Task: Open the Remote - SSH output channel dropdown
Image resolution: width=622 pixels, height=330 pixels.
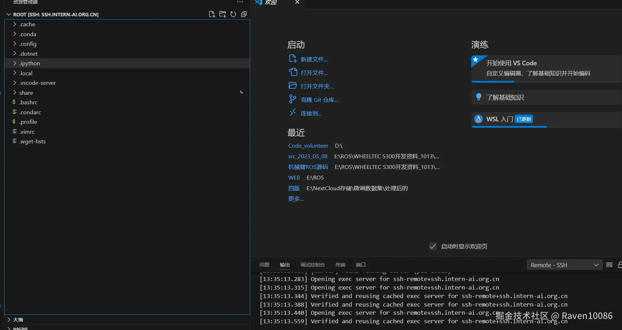Action: point(565,265)
